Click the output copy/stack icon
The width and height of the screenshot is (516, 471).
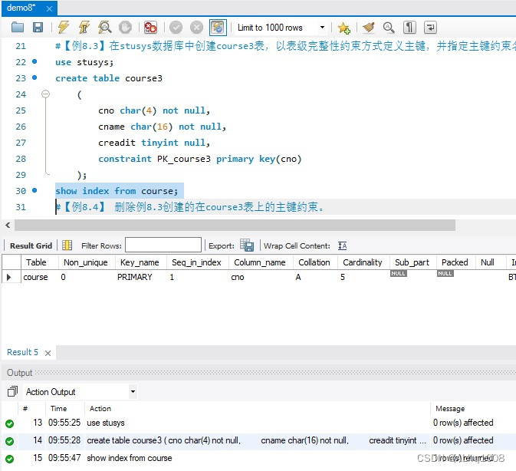tap(12, 391)
